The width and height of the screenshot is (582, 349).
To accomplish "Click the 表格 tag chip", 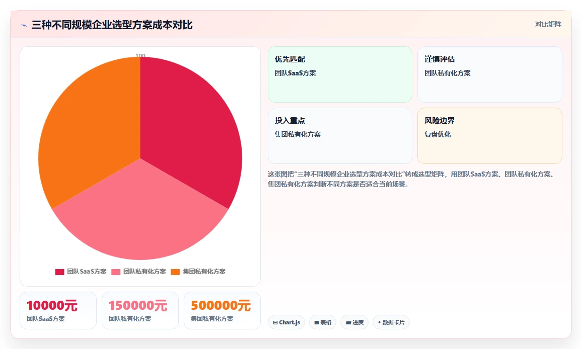I will [x=323, y=322].
